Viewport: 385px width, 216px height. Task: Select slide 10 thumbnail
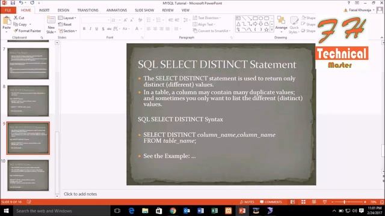[28, 175]
